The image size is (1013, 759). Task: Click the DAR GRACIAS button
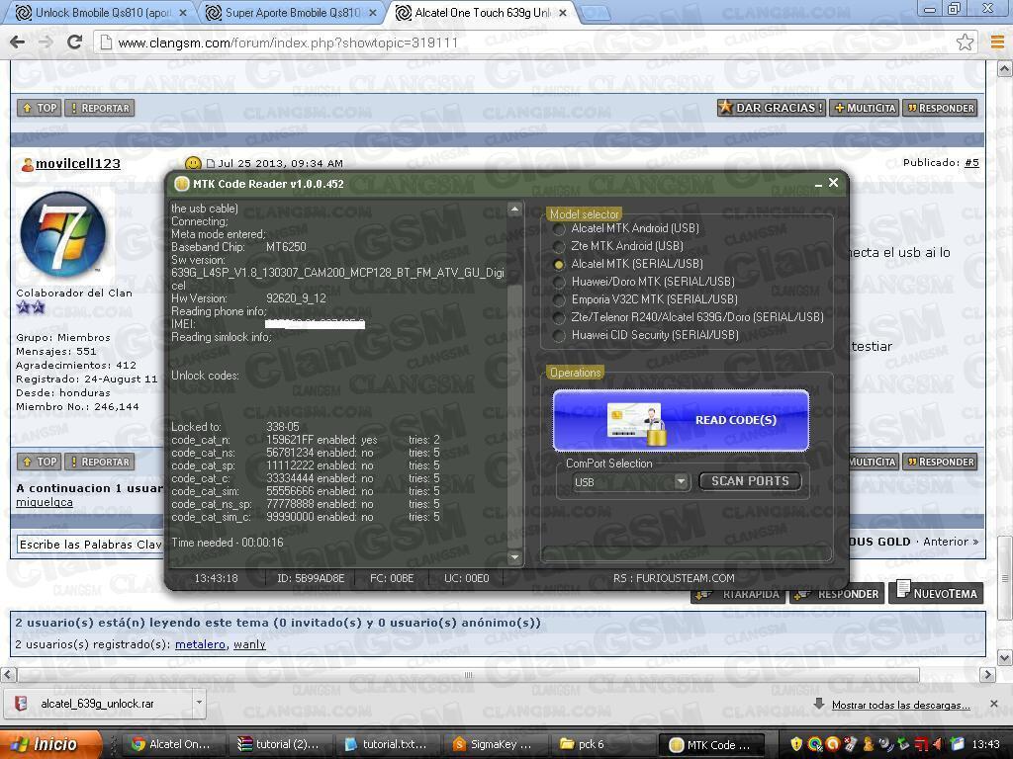(772, 108)
